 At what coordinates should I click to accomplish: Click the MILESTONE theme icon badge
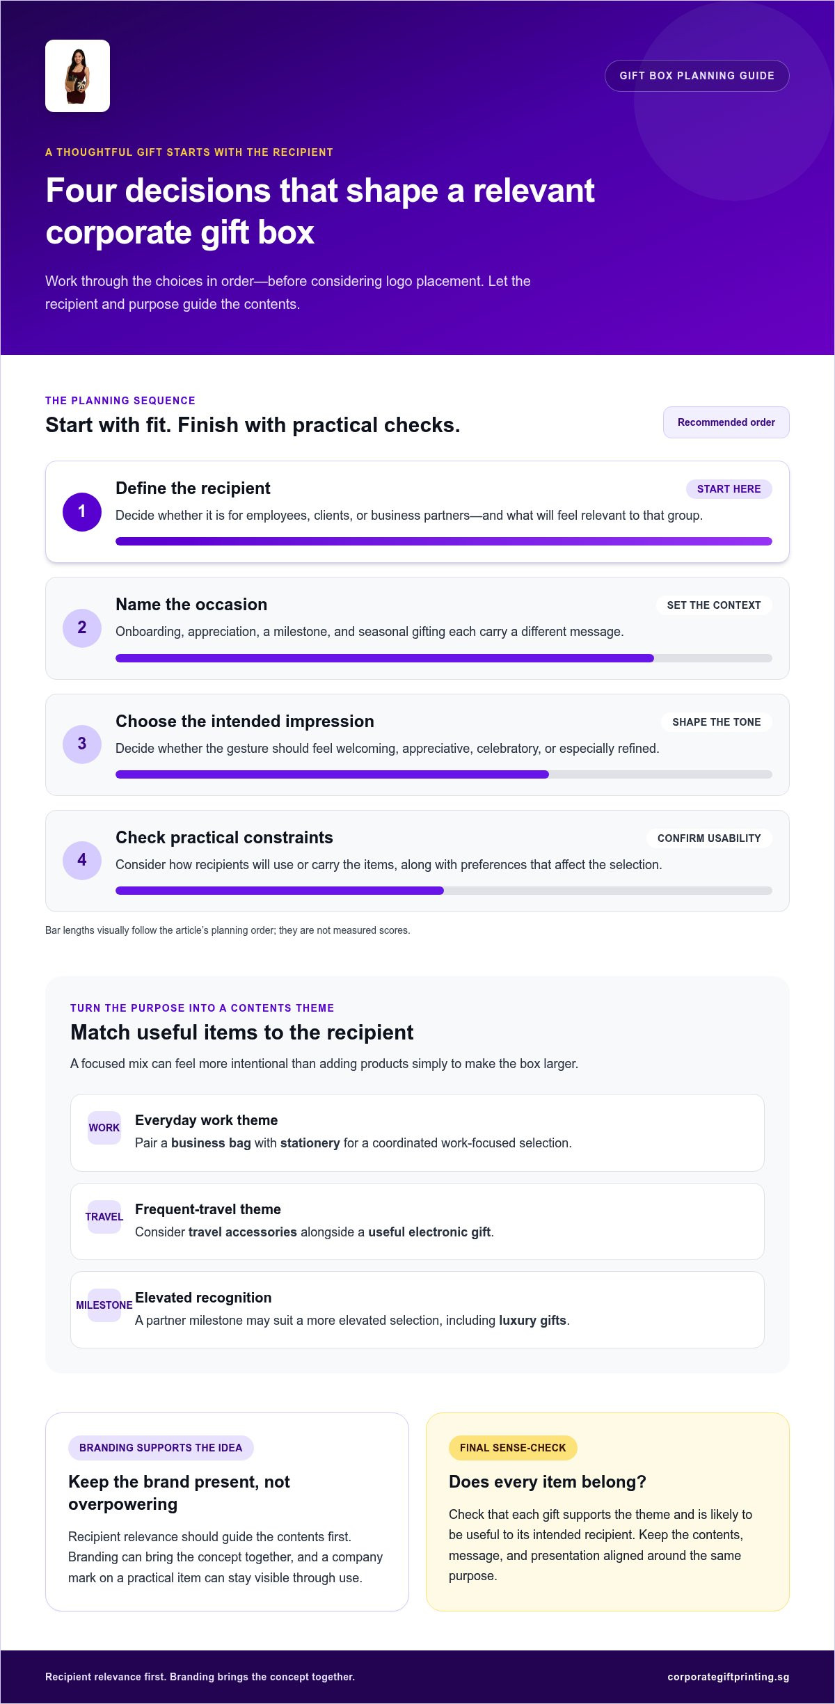104,1305
